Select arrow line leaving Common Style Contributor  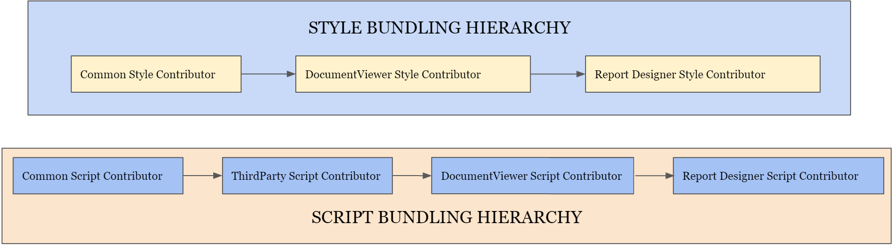(x=264, y=74)
